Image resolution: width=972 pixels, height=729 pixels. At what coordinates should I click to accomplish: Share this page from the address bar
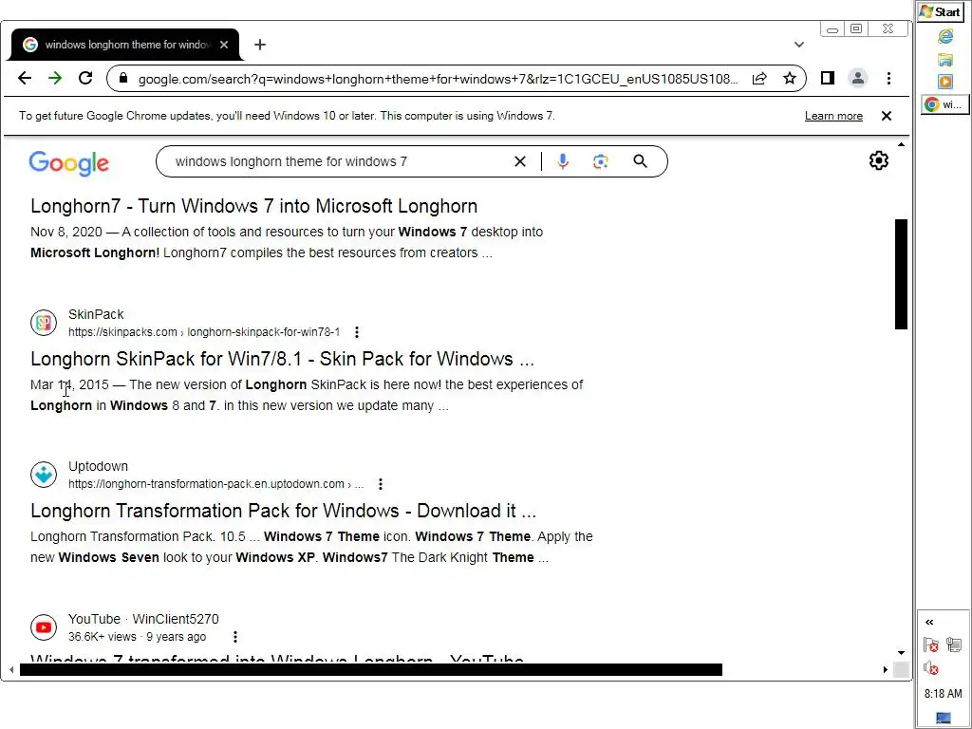tap(759, 78)
